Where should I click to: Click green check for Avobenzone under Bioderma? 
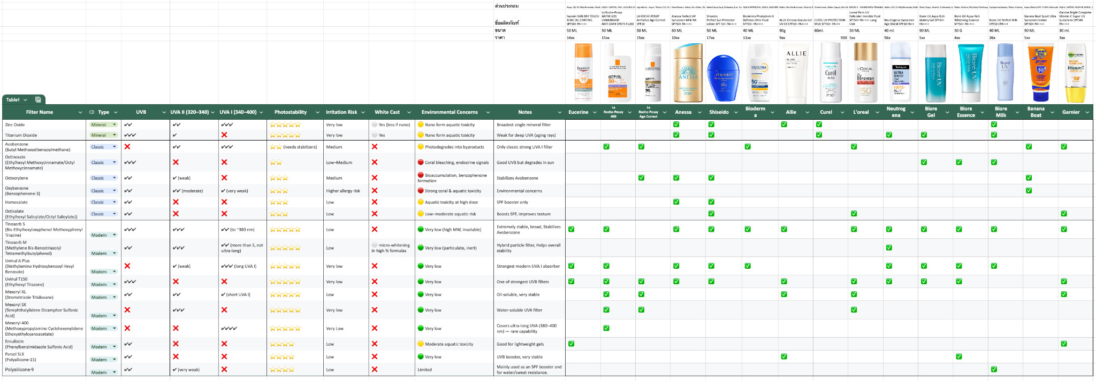tap(748, 146)
